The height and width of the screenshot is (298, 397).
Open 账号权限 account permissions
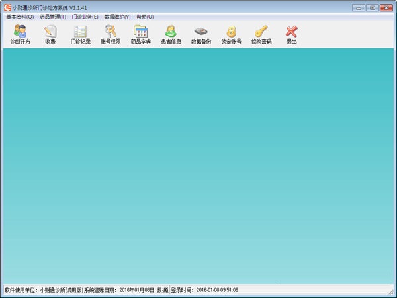[x=110, y=34]
